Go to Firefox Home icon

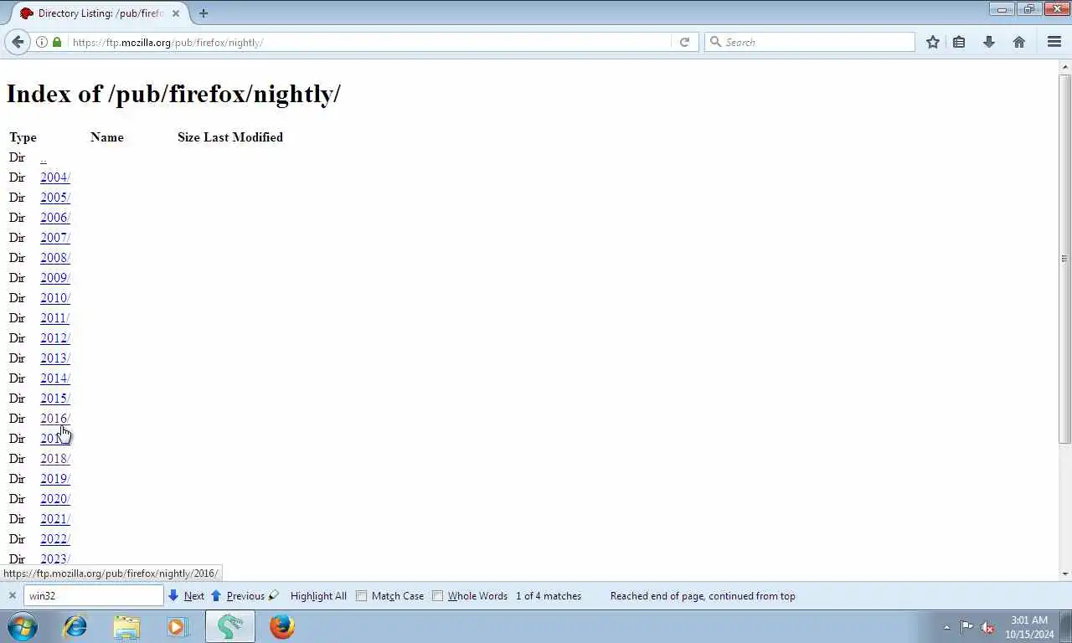[1019, 42]
